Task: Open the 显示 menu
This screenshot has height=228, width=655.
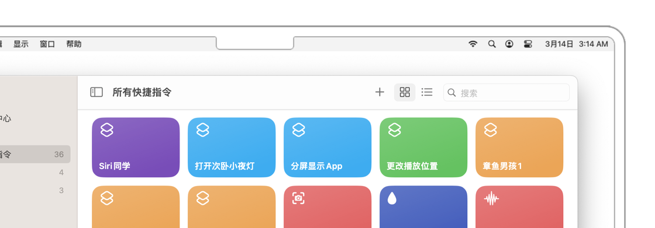Action: 21,44
